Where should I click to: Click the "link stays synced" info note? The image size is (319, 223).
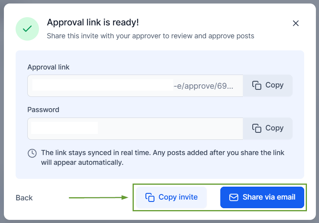163,157
